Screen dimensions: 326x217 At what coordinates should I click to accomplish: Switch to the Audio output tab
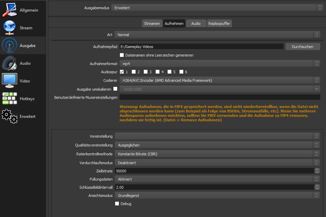point(196,24)
